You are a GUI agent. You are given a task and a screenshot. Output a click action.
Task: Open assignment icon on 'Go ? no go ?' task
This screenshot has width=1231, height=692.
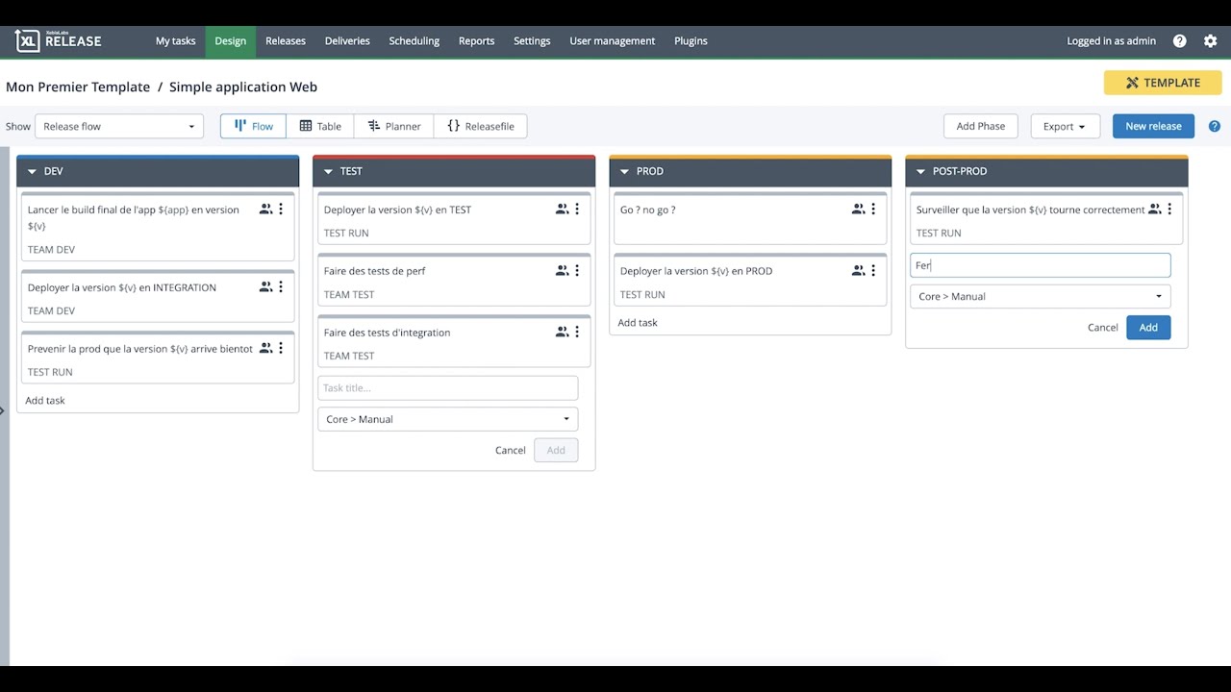pyautogui.click(x=859, y=209)
